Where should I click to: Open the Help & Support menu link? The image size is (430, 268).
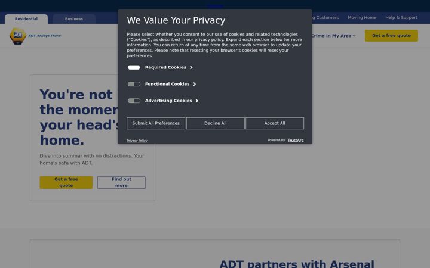click(401, 17)
